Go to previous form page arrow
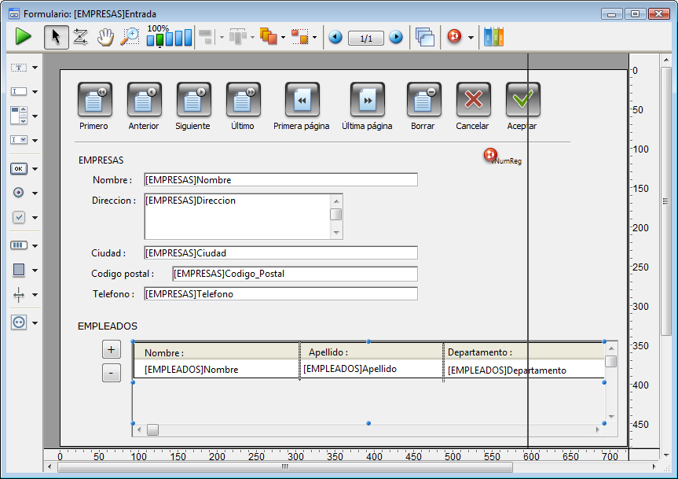The width and height of the screenshot is (678, 479). click(335, 37)
